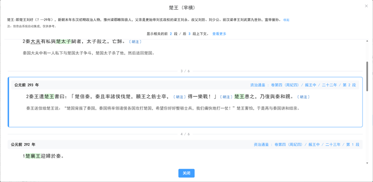Open 第 2 段 paragraph link
Screen dimensions: 373x182
tap(349, 85)
